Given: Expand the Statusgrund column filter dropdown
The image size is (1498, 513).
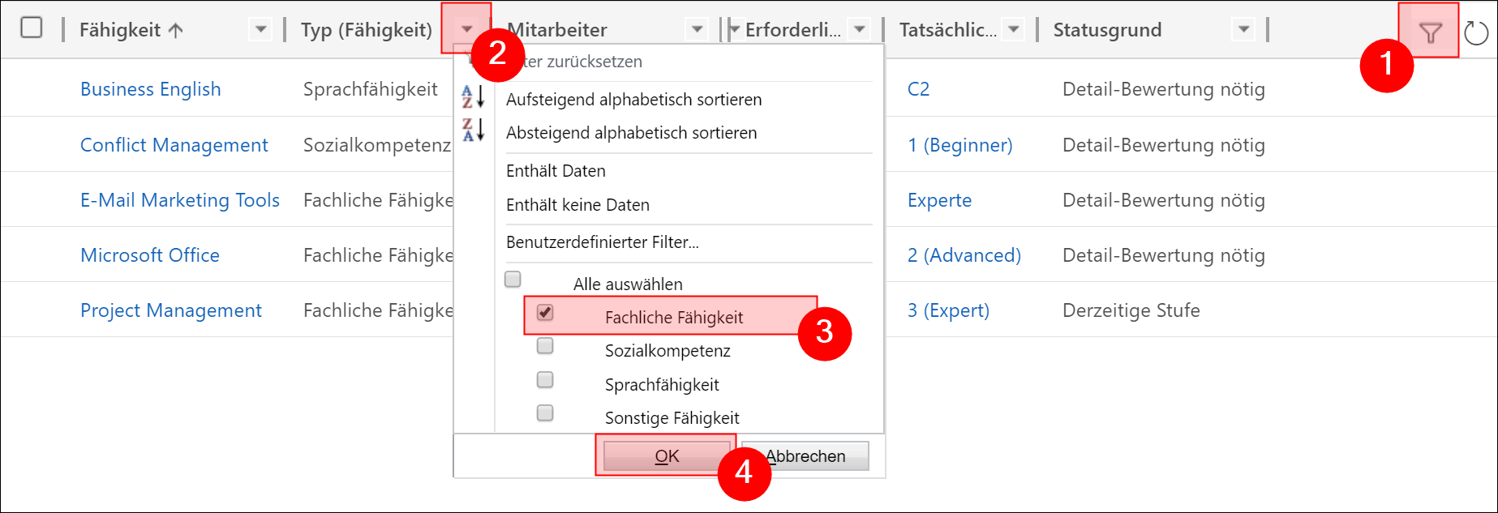Looking at the screenshot, I should 1243,30.
